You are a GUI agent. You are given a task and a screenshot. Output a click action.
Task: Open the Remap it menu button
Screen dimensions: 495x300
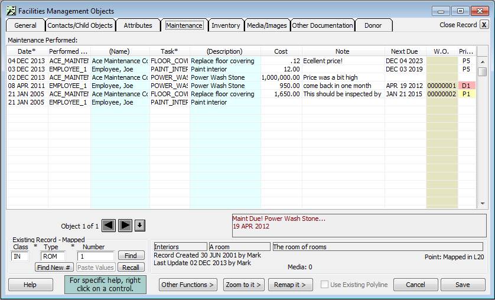click(x=290, y=285)
